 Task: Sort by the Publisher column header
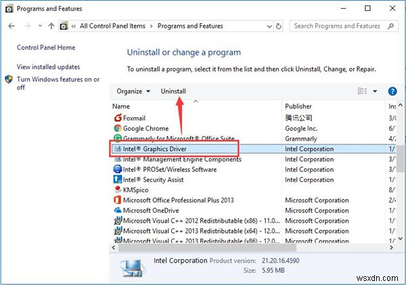click(x=298, y=106)
